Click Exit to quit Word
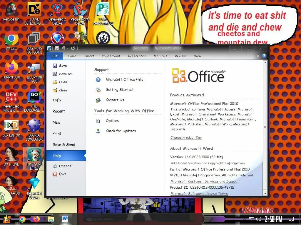301x225 pixels. click(x=60, y=174)
